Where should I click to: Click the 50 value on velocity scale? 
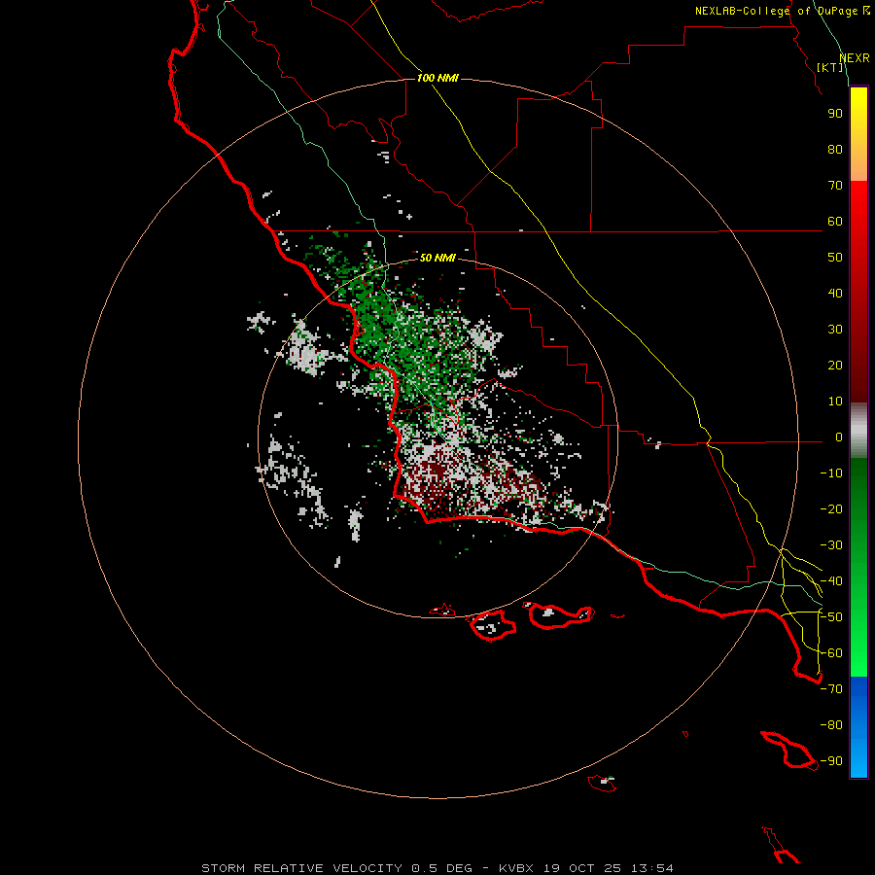[835, 258]
